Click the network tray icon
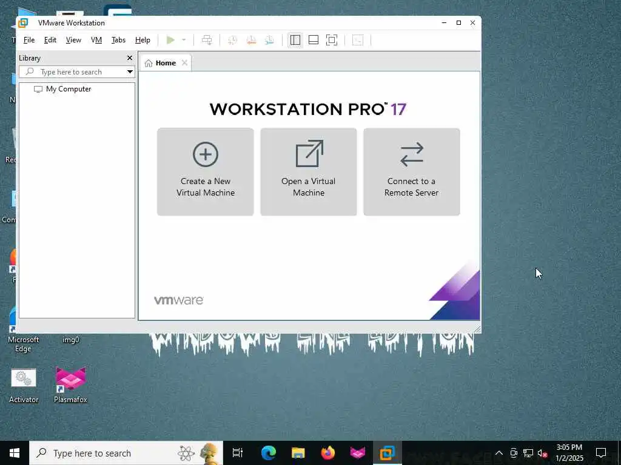This screenshot has width=621, height=465. point(528,453)
